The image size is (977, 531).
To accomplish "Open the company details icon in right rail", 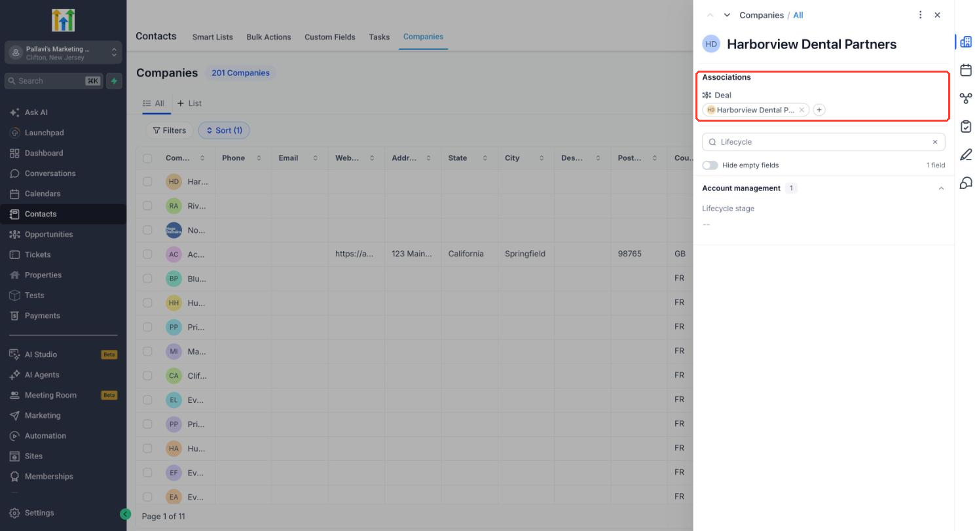I will pos(966,42).
